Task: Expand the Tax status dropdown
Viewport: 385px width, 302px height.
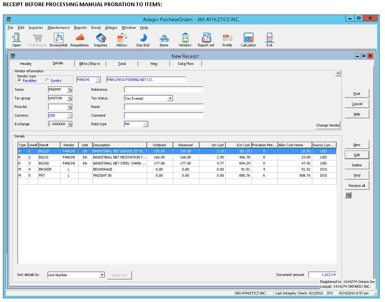Action: (x=170, y=99)
